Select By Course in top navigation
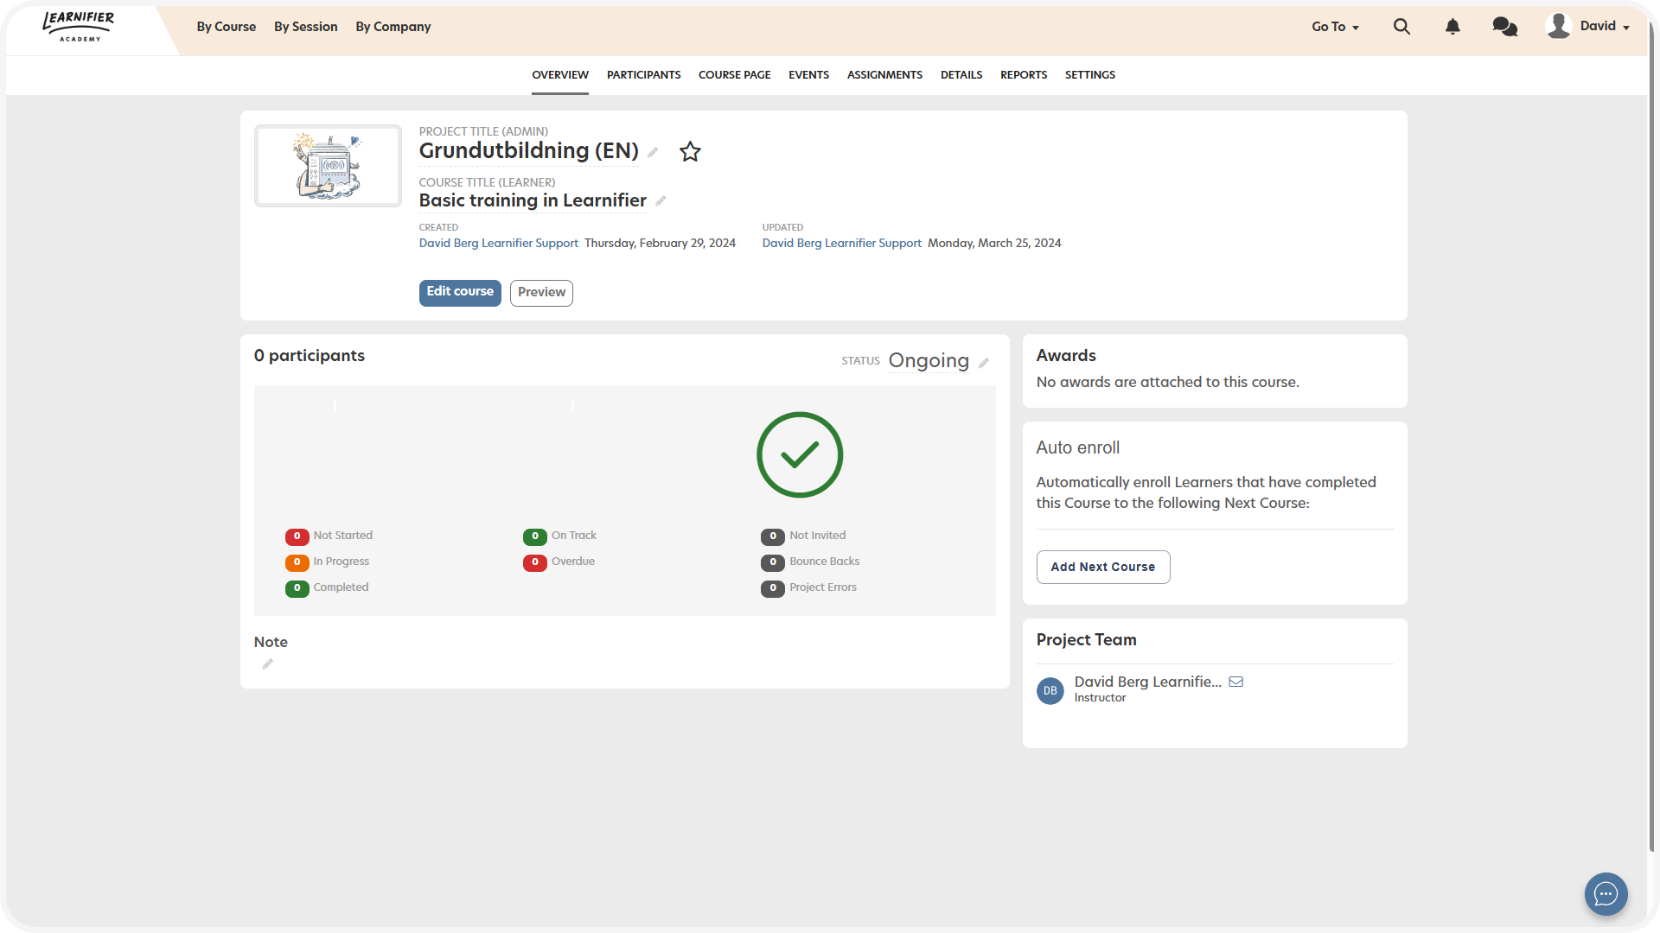1660x933 pixels. [x=227, y=27]
